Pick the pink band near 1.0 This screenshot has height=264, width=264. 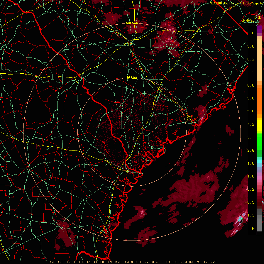pos(259,178)
